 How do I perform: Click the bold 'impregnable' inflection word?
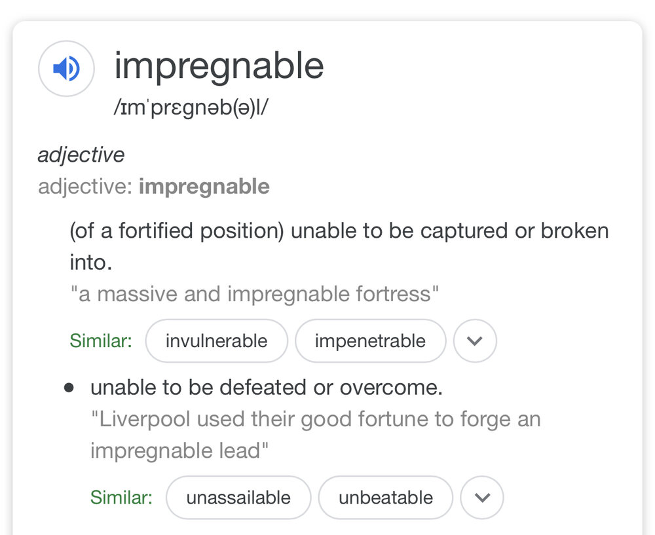(204, 187)
